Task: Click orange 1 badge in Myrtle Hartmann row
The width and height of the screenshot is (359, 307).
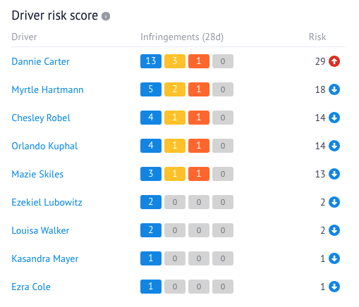Action: [199, 89]
